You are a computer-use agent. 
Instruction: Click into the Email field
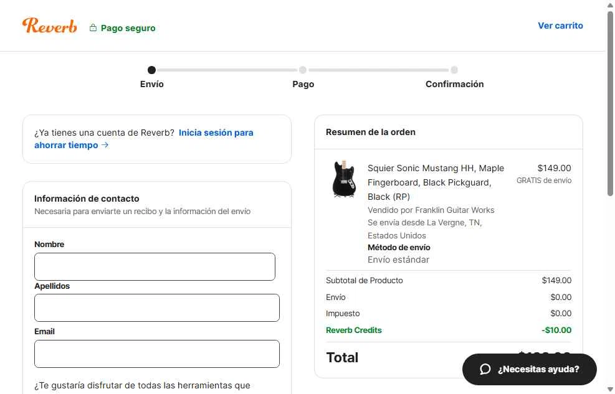tap(156, 354)
